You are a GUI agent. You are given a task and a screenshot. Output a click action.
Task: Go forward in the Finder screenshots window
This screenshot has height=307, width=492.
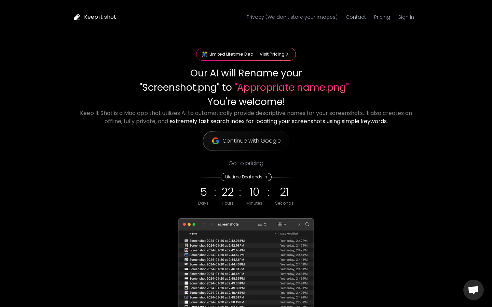coord(212,224)
